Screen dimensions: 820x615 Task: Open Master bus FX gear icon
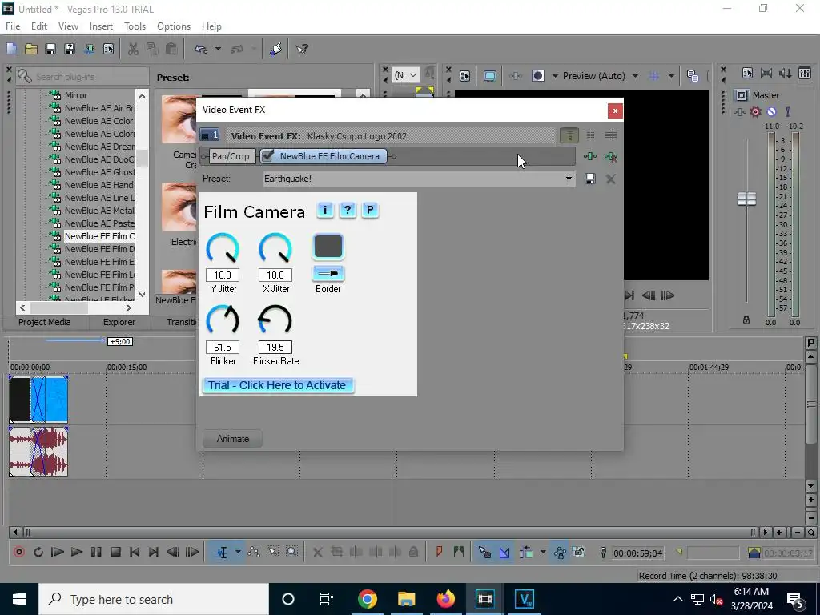(755, 111)
